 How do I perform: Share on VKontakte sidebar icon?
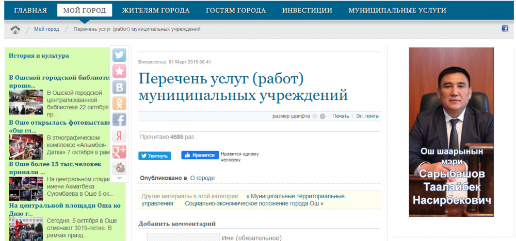(x=120, y=87)
